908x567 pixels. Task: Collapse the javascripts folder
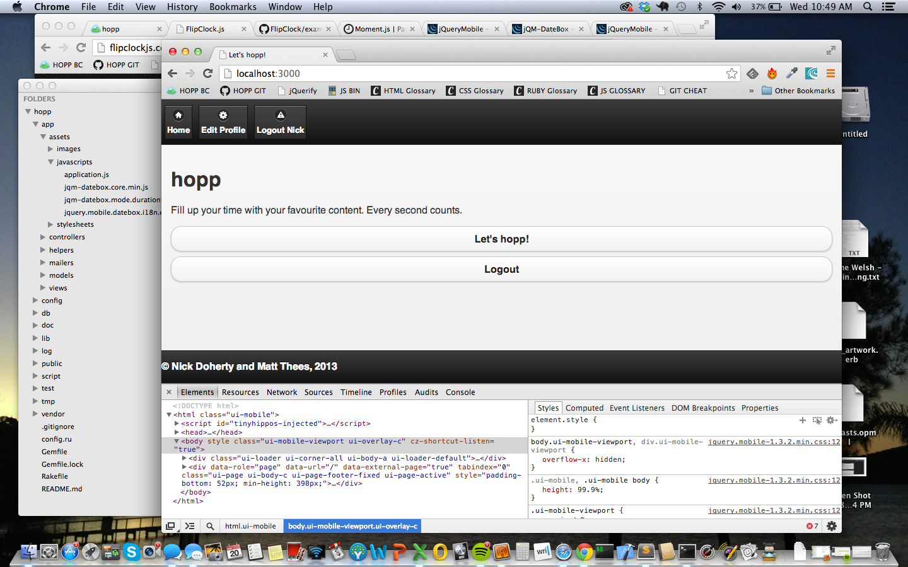[50, 162]
